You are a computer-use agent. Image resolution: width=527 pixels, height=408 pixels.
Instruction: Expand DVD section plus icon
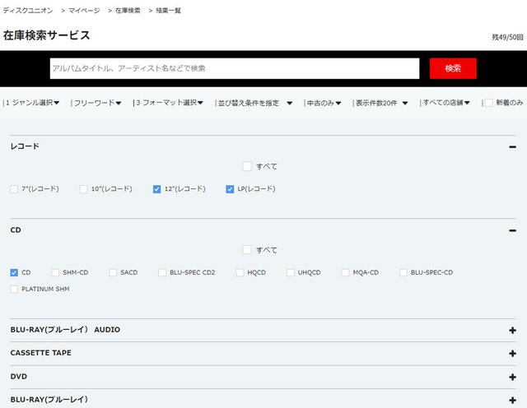click(512, 376)
